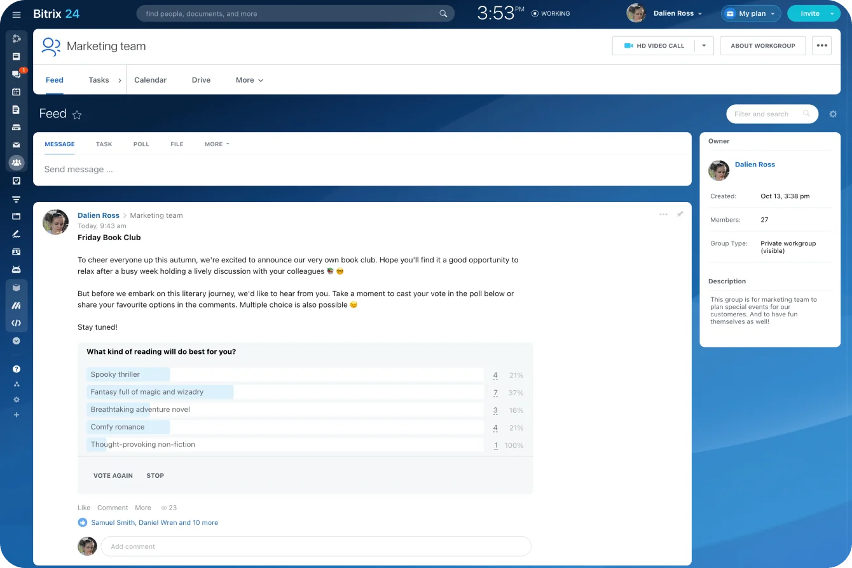The height and width of the screenshot is (568, 852).
Task: Pin the Friday Book Club post
Action: (680, 215)
